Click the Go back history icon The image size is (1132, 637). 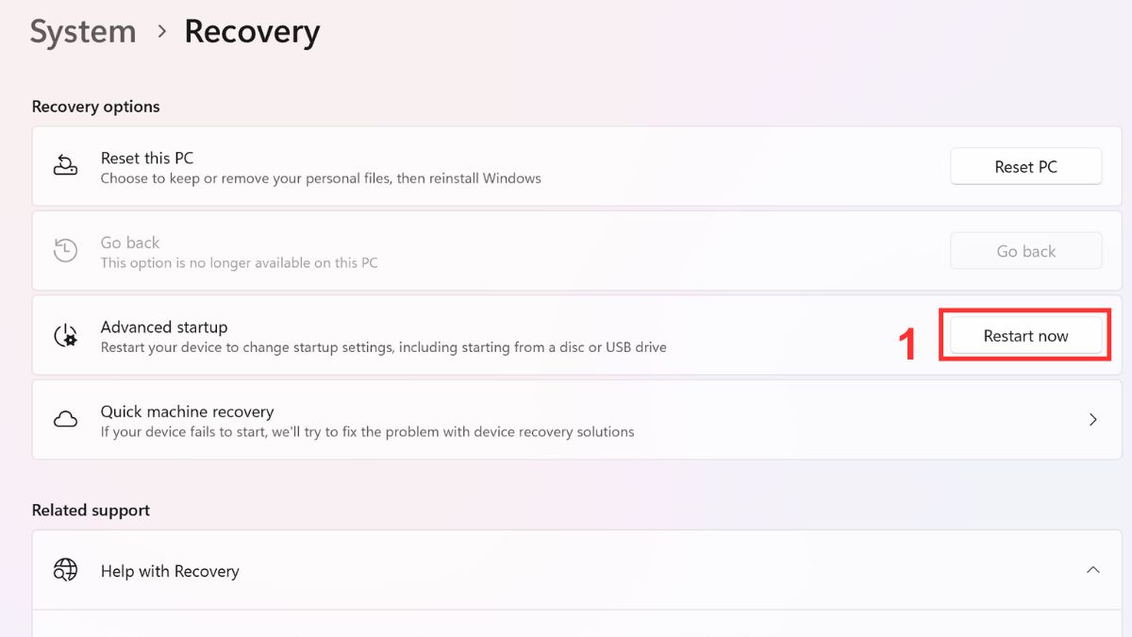click(x=65, y=250)
